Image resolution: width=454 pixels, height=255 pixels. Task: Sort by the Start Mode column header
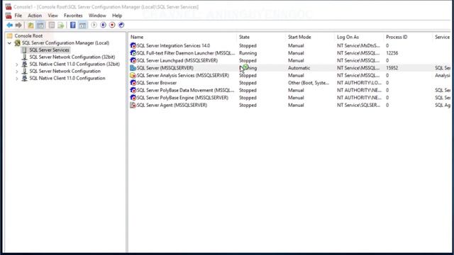(x=310, y=37)
